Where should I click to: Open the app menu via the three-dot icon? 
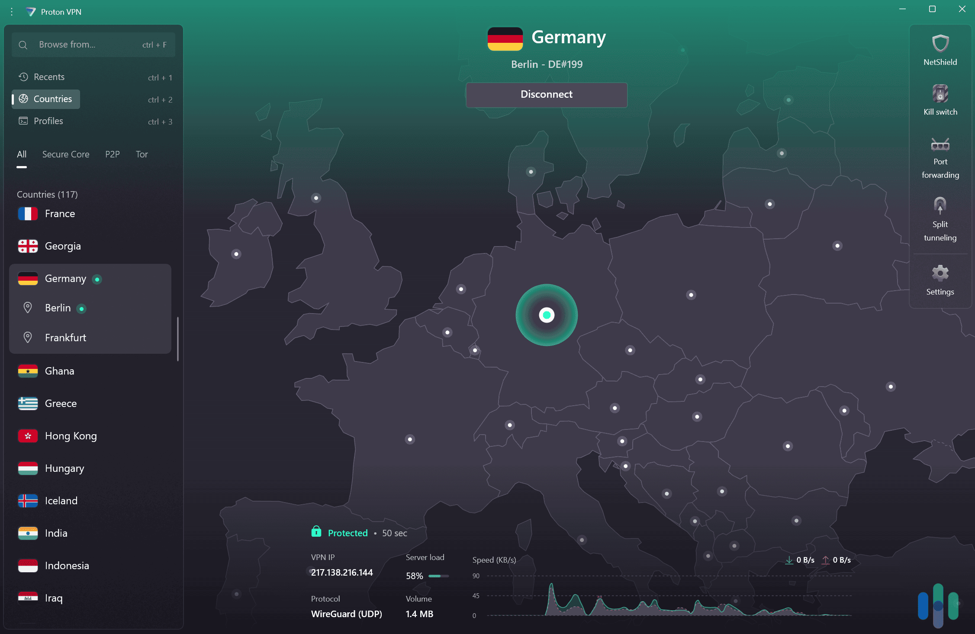[x=11, y=11]
